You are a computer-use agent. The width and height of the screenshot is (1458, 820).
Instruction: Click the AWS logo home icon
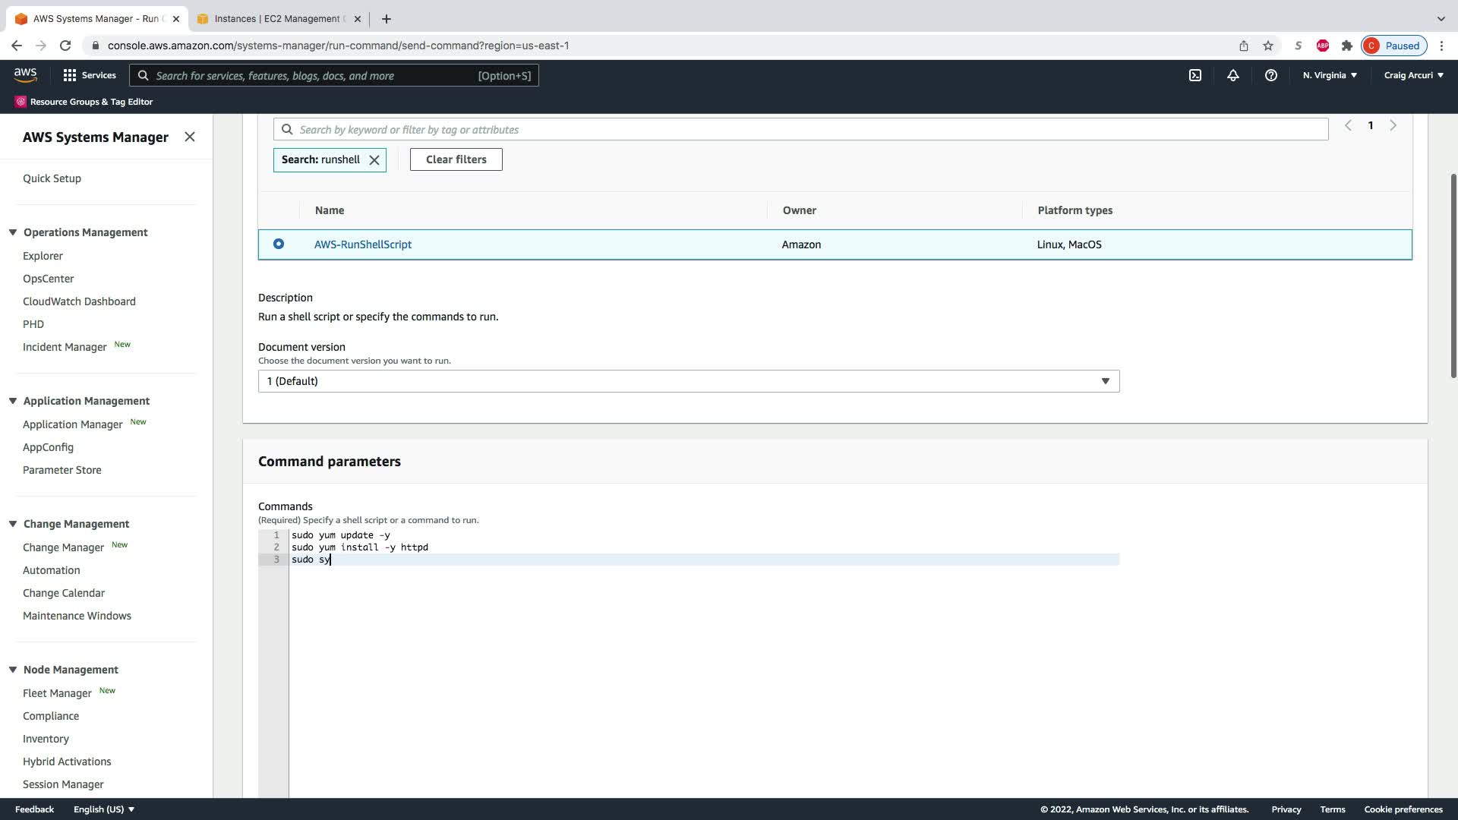[25, 74]
